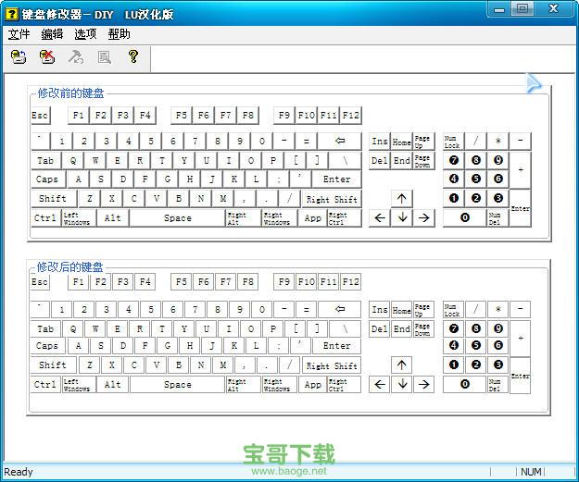Select Esc key on the 修改前 keyboard
The image size is (579, 482).
coord(40,116)
